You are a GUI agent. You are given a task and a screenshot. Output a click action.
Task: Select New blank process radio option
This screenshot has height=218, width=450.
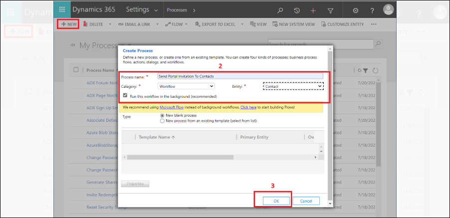162,115
